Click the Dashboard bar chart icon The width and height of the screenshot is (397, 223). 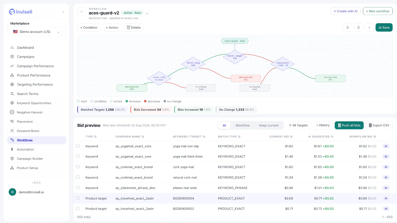coord(12,47)
